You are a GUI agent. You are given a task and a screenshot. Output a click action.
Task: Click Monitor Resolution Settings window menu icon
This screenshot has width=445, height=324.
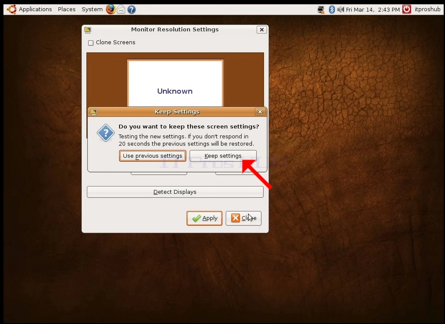[x=88, y=30]
